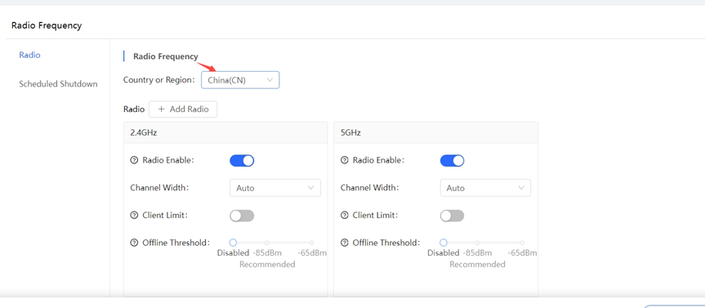Image resolution: width=705 pixels, height=308 pixels.
Task: Click help icon beside 2.4GHz Offline Threshold
Action: tap(133, 243)
